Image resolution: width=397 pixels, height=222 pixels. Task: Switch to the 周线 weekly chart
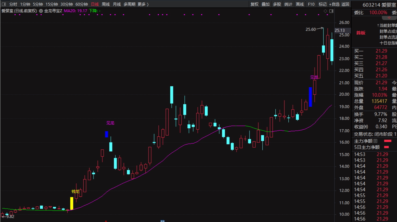coord(106,4)
